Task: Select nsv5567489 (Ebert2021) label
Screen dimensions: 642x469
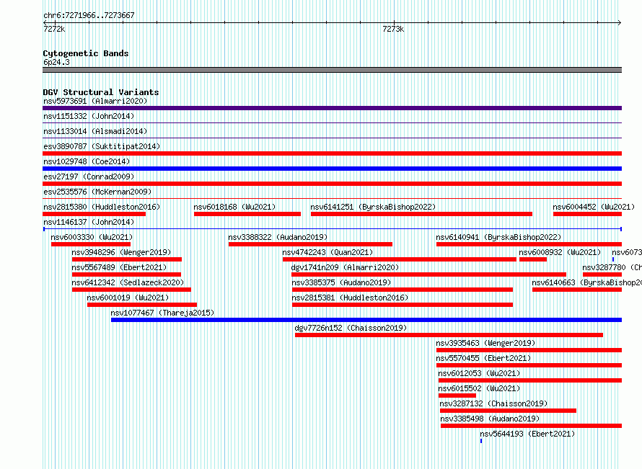Action: (x=119, y=267)
